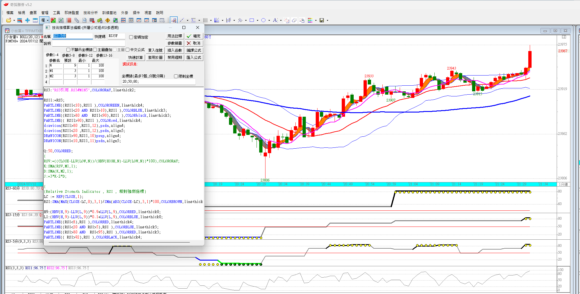Toggle the 不顯示坐標線 checkbox

(68, 50)
